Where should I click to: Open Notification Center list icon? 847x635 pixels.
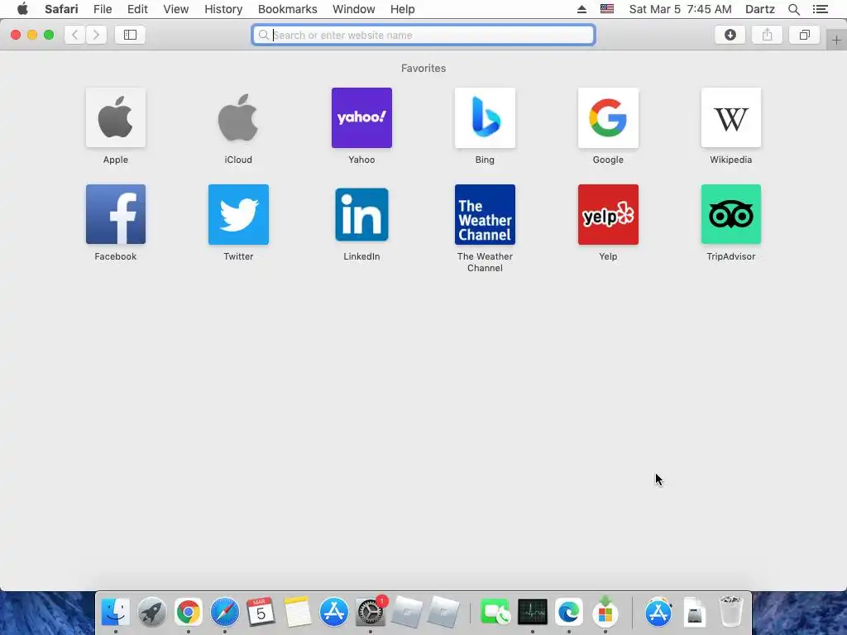click(x=821, y=9)
